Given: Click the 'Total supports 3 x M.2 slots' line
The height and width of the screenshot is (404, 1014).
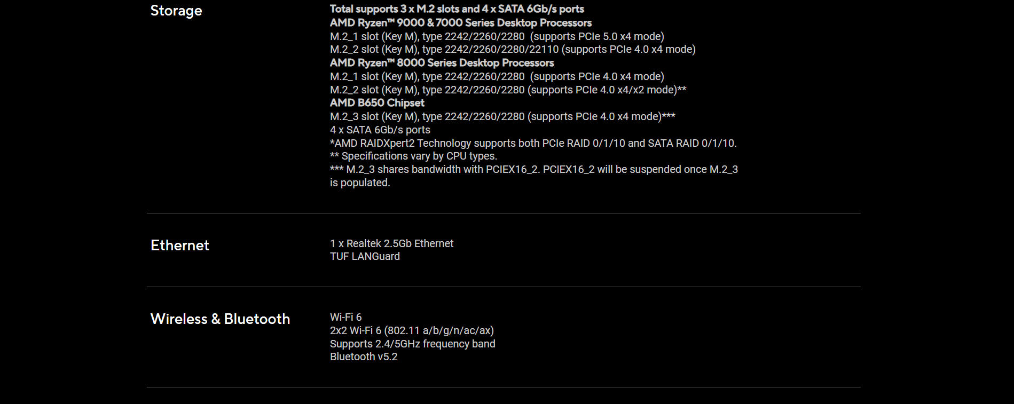Looking at the screenshot, I should [x=457, y=9].
